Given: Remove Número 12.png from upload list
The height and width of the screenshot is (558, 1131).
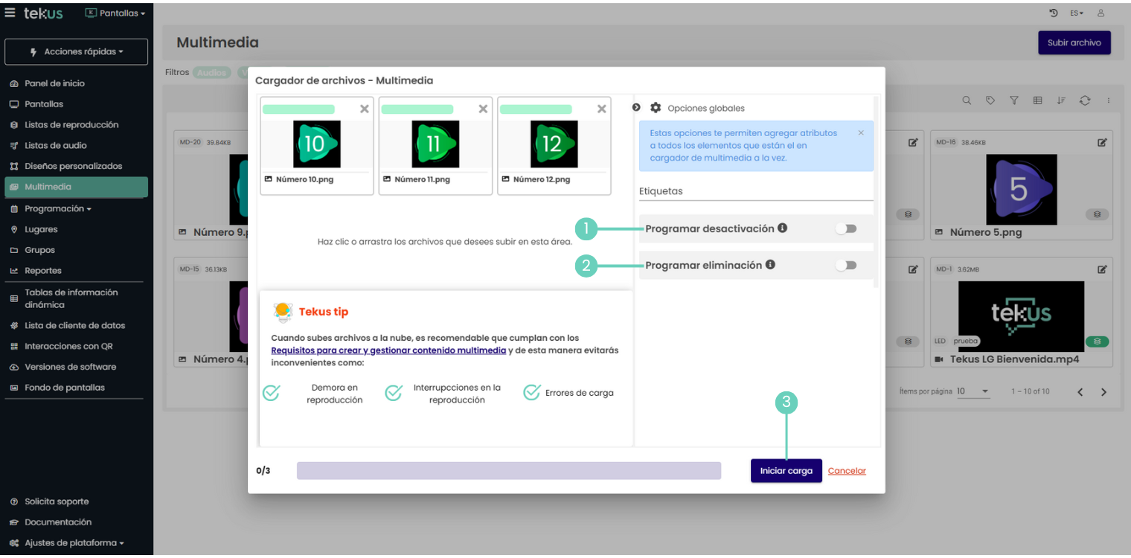Looking at the screenshot, I should 601,109.
